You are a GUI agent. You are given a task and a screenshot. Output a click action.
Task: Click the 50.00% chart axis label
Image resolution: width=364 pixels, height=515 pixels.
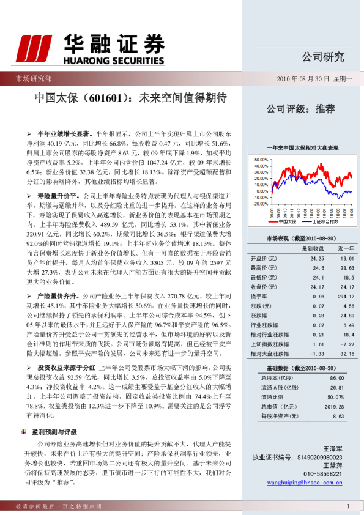261,160
